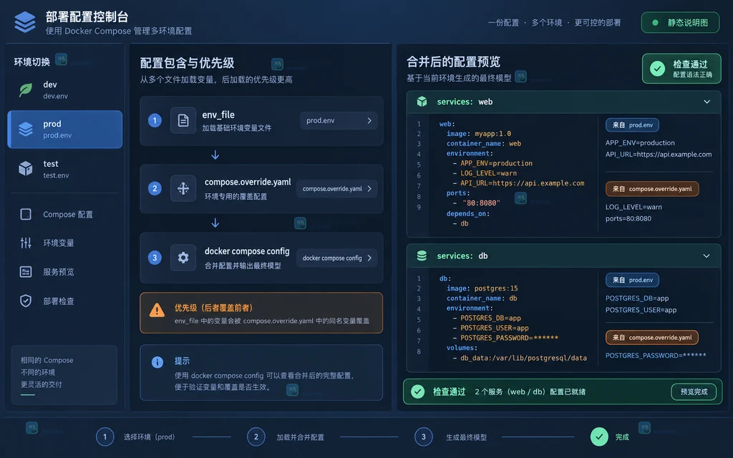Click the services web cube icon
733x458 pixels.
(422, 102)
